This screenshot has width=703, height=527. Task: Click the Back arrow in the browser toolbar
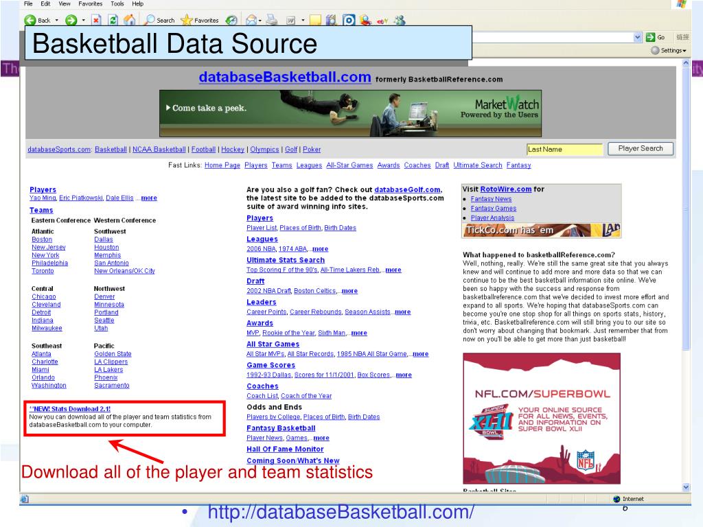point(30,20)
